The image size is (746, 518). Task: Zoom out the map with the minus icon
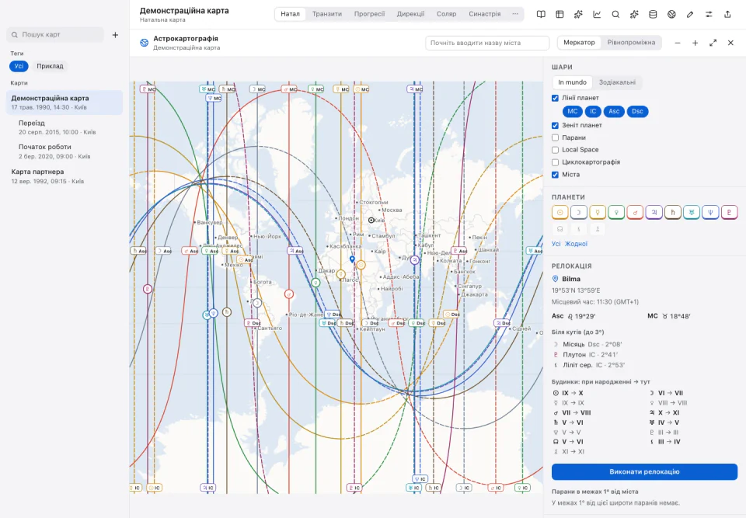tap(678, 43)
